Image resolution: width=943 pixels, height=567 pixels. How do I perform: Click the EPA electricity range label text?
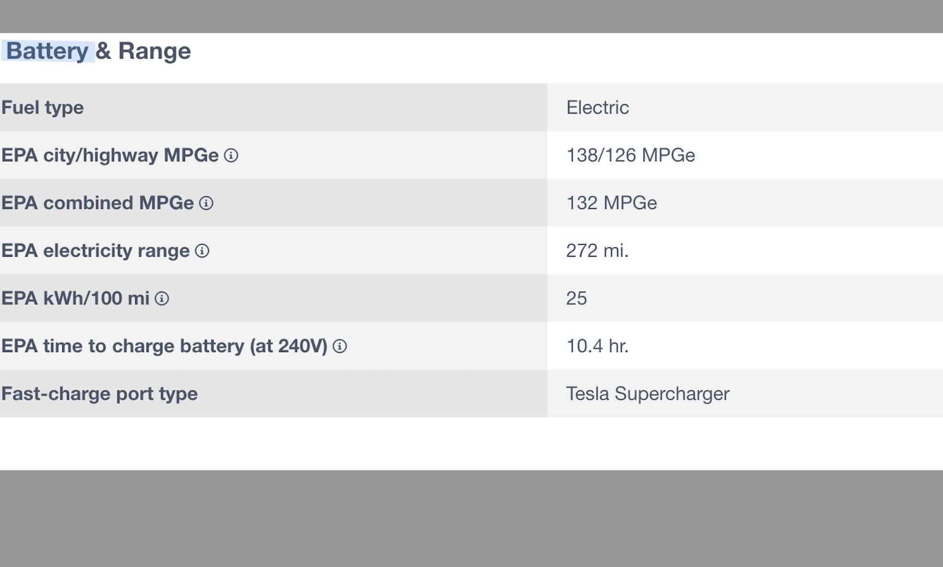(95, 251)
